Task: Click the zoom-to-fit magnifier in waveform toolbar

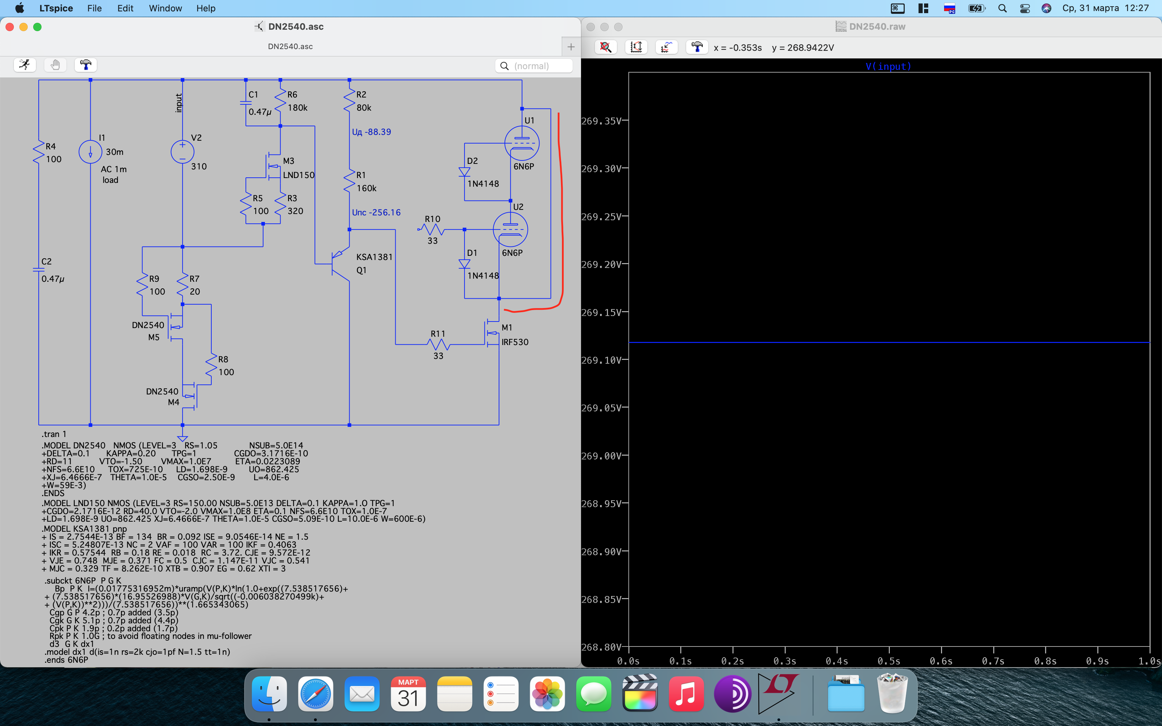Action: click(606, 47)
